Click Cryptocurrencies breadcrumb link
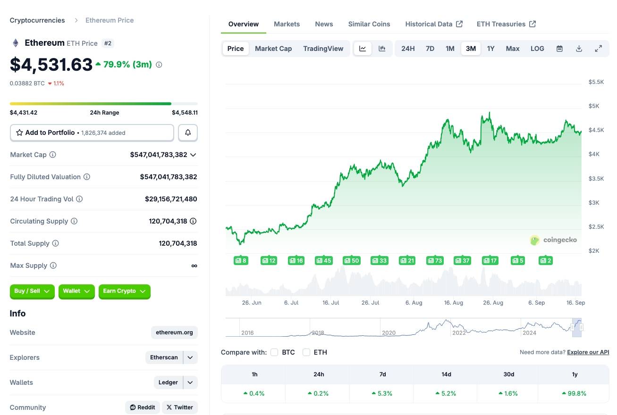Screen dimensions: 617x415 click(x=37, y=20)
